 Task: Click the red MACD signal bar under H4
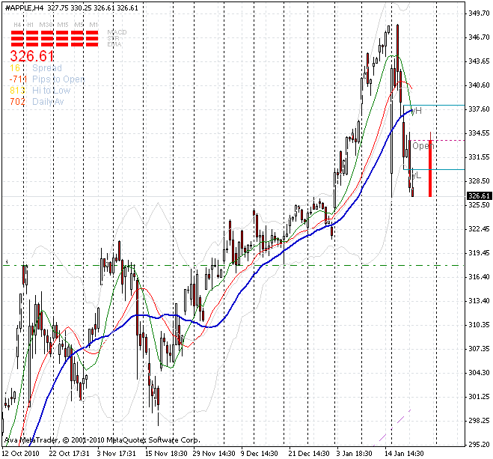tap(17, 32)
